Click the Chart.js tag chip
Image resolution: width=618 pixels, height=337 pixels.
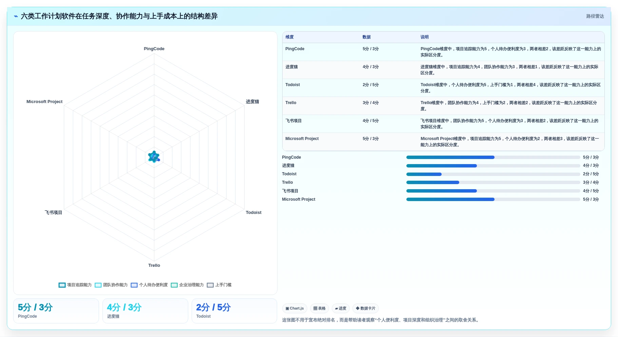coord(295,309)
